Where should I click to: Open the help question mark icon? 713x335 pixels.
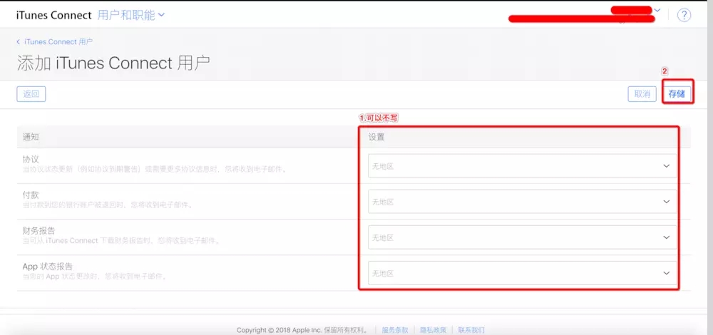[684, 15]
